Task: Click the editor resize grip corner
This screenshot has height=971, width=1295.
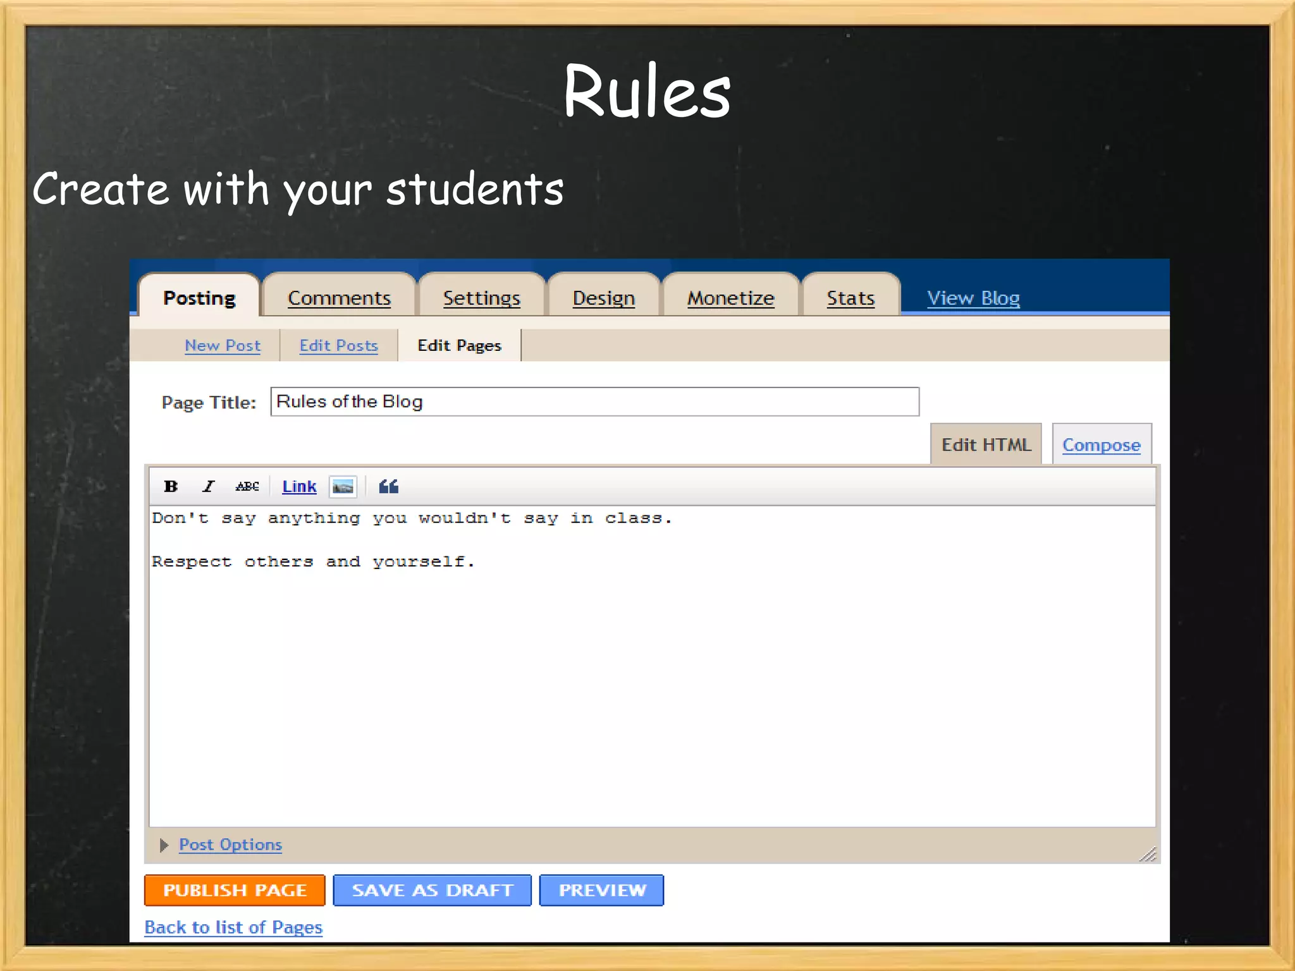Action: [1148, 854]
